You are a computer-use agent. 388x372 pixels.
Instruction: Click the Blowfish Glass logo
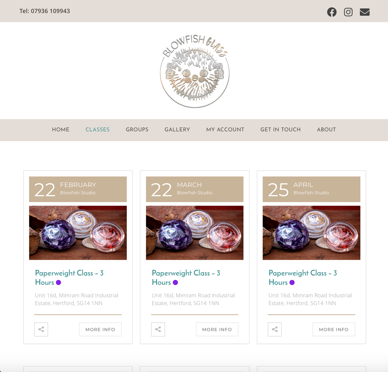(194, 71)
